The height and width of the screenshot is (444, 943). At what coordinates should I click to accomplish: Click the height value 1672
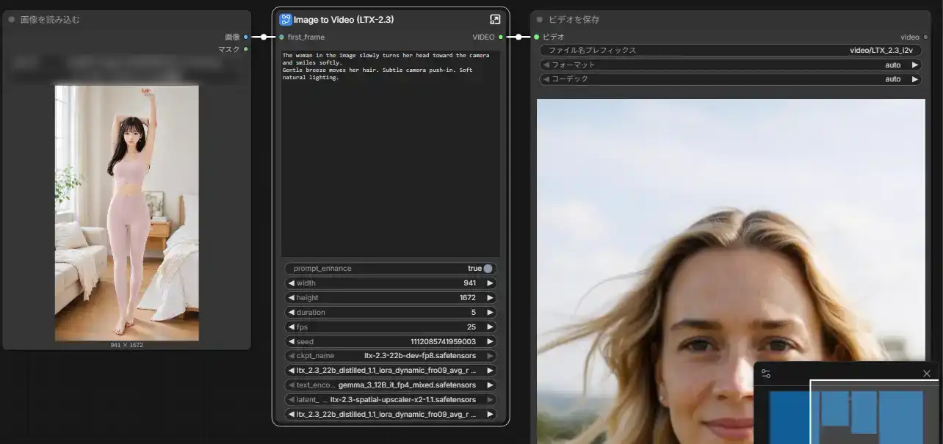click(467, 298)
